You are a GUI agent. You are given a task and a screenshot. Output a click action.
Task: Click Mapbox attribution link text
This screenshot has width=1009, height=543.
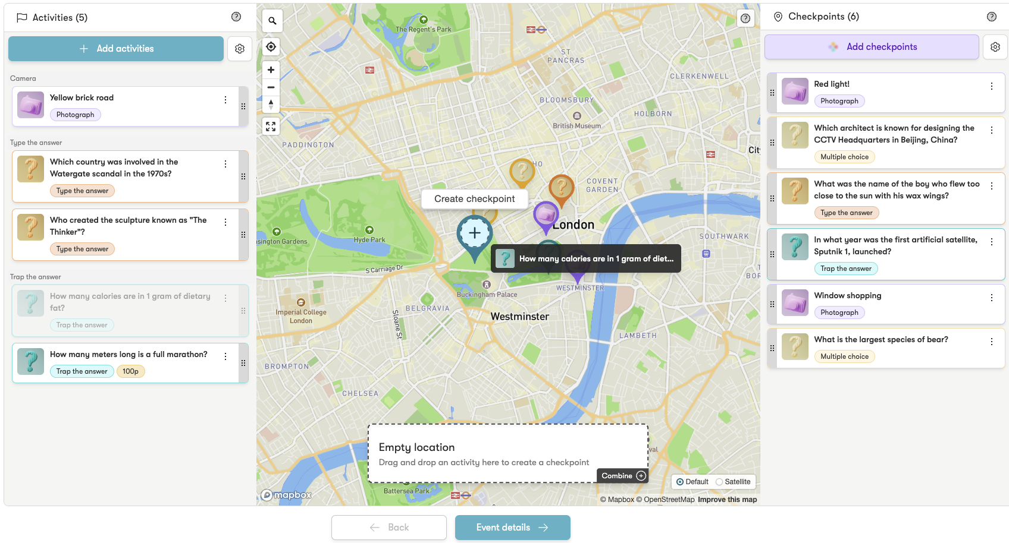(617, 500)
